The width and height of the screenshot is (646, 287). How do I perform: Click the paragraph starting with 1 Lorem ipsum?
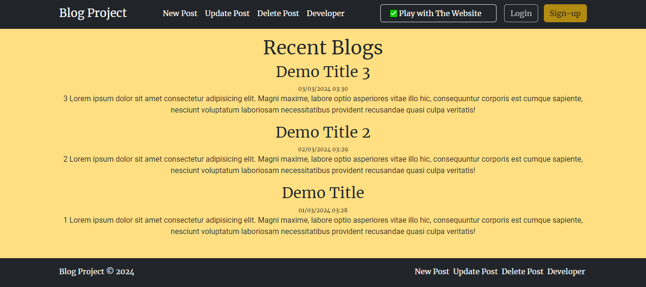click(323, 226)
